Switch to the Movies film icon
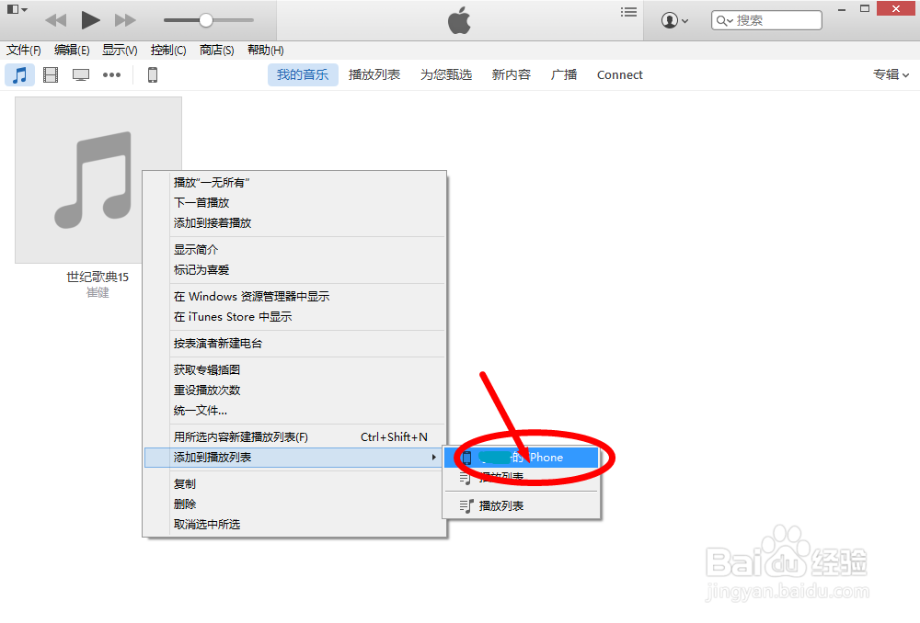920x623 pixels. pos(50,74)
